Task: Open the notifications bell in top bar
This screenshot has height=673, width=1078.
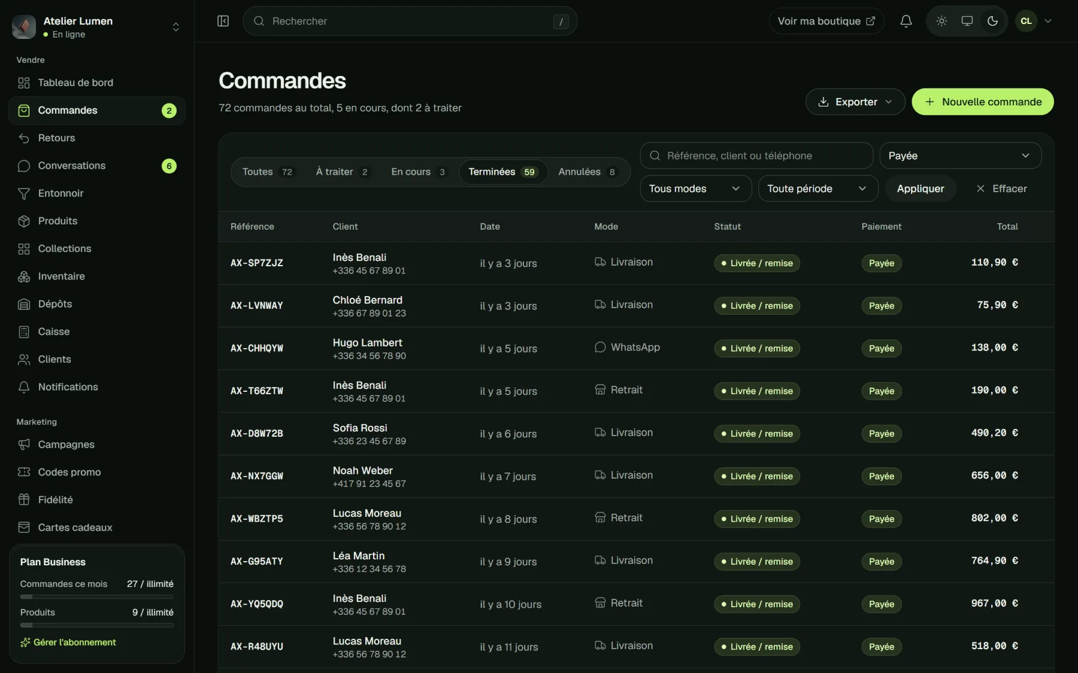Action: point(906,21)
